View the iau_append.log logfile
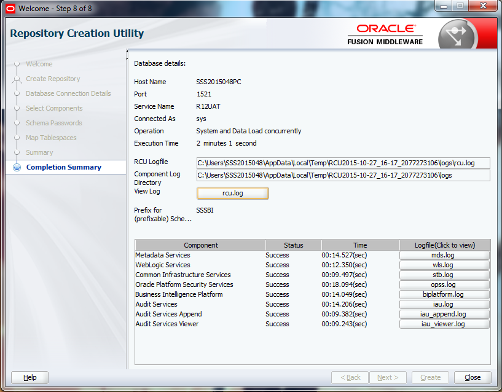The height and width of the screenshot is (392, 502). click(x=444, y=314)
